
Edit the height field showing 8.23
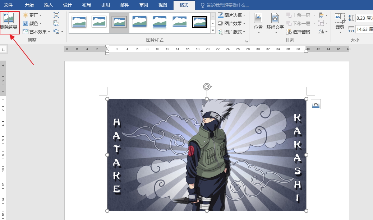coord(364,18)
